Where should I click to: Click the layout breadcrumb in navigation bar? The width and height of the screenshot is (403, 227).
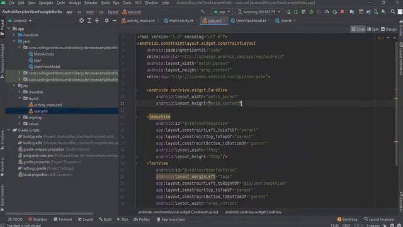(x=113, y=12)
